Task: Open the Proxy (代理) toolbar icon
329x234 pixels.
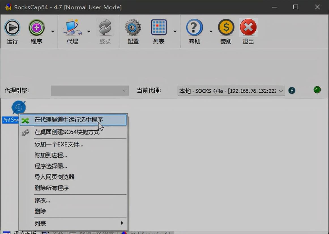Action: pyautogui.click(x=72, y=27)
